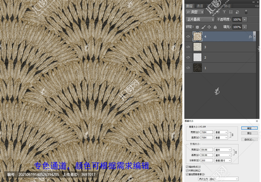The height and width of the screenshot is (182, 261).
Task: Click pixel size constrain link chain icon
Action: (233, 135)
